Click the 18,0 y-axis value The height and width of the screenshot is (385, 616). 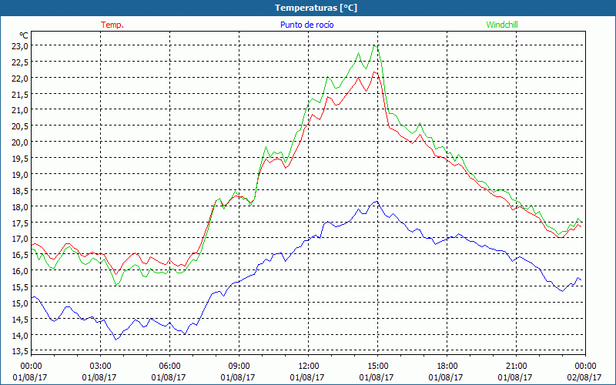pyautogui.click(x=21, y=206)
